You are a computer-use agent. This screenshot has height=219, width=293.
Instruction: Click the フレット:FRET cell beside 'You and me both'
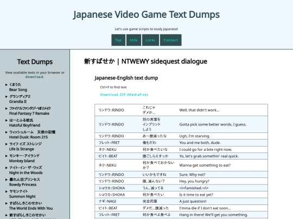click(109, 143)
